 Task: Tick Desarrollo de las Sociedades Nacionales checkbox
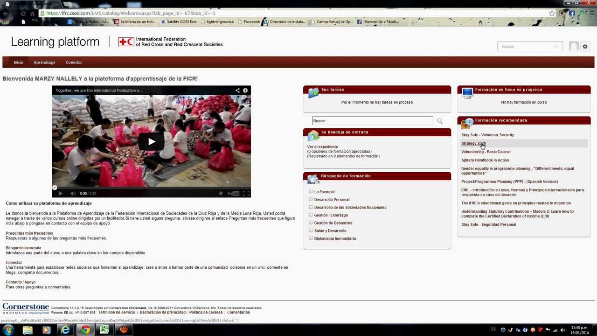click(x=311, y=207)
